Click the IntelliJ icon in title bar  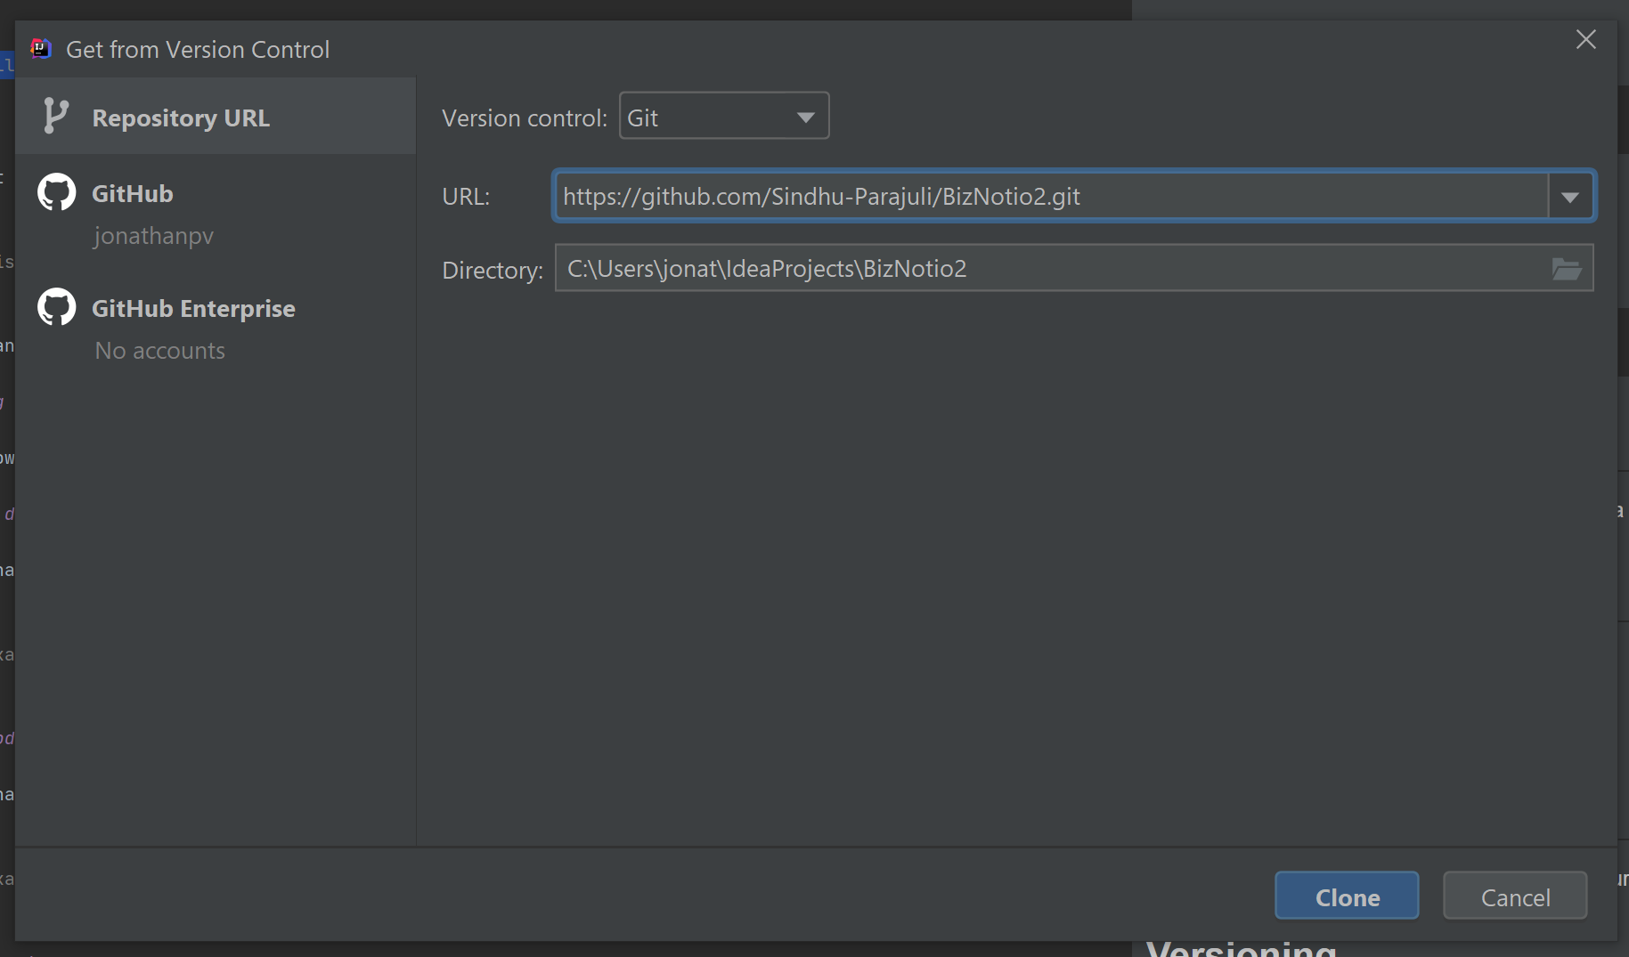pos(41,48)
